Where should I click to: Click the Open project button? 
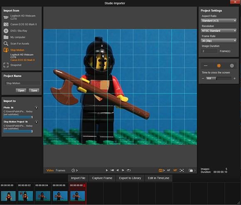21,90
